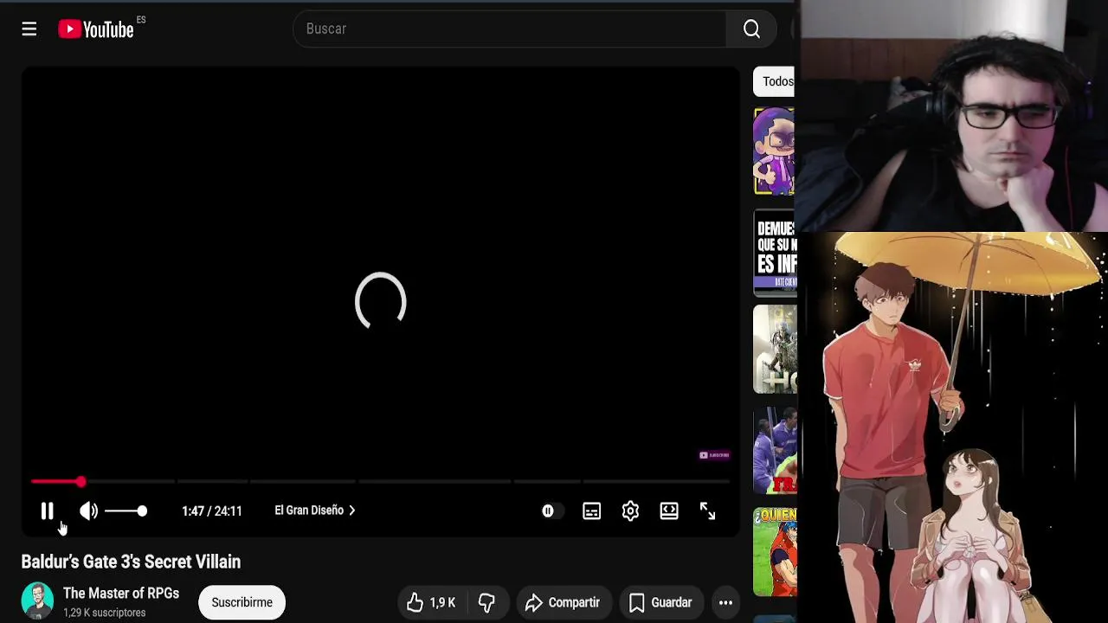Open the QUIEN suggested video thumbnail
This screenshot has height=623, width=1108.
(x=775, y=552)
